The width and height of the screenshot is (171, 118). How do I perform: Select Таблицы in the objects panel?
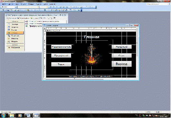tap(15, 24)
